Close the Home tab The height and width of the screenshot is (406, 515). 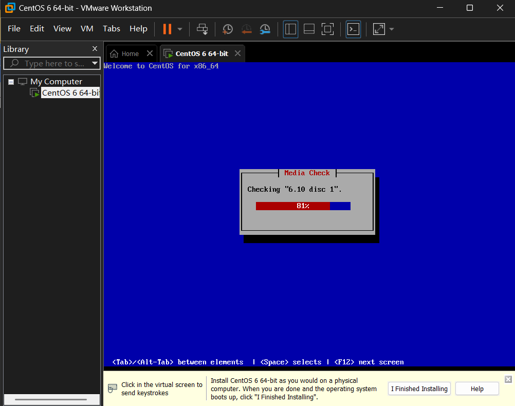point(150,53)
